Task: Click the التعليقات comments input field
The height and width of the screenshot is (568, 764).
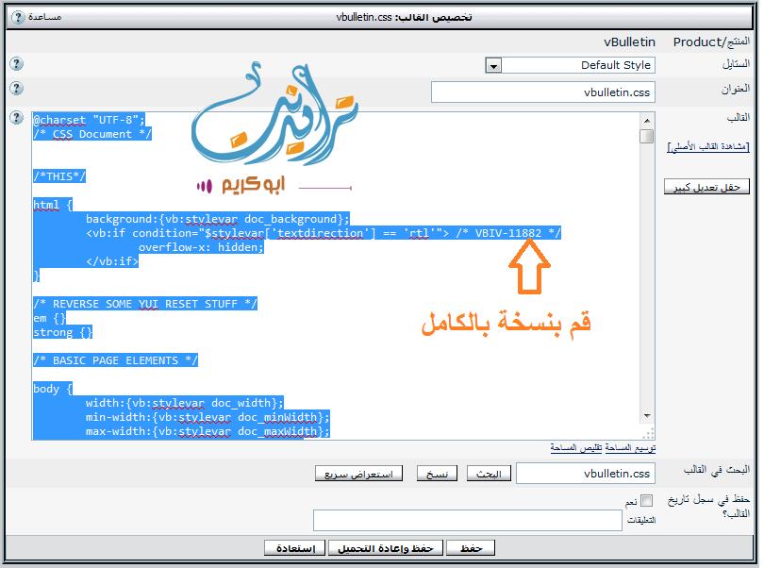Action: (x=468, y=520)
